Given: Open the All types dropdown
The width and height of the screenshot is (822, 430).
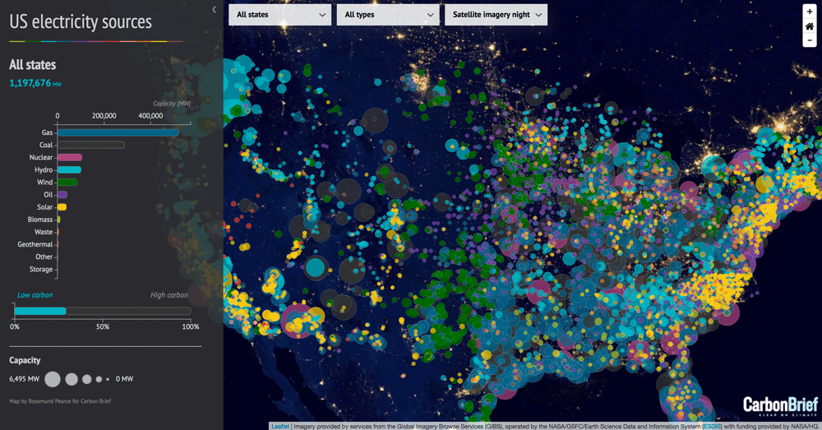Looking at the screenshot, I should click(388, 15).
